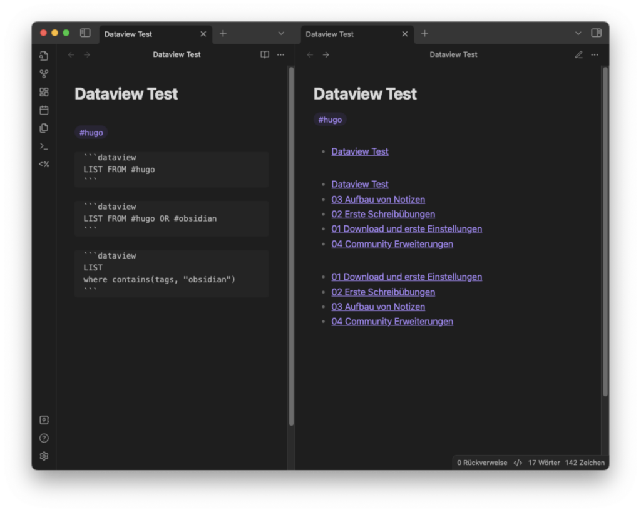Click the #hugo tag in the editor
This screenshot has width=641, height=512.
pos(91,133)
